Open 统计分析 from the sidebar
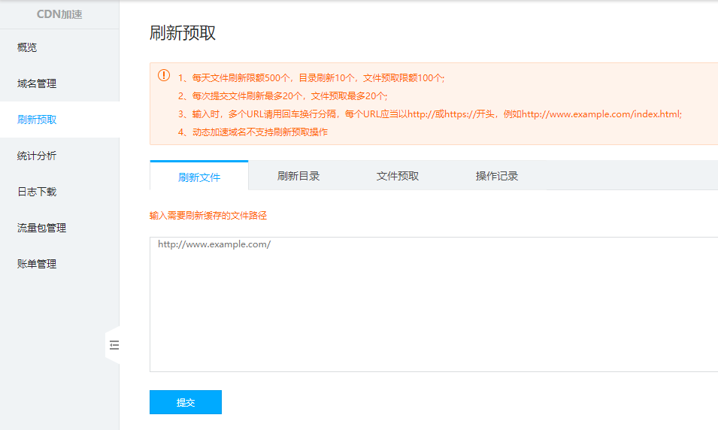 (x=37, y=156)
